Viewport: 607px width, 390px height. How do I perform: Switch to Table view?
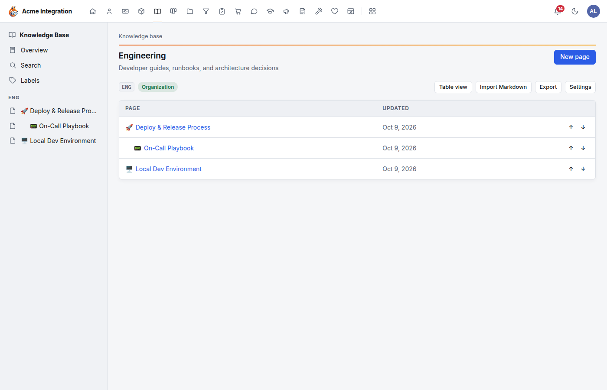tap(453, 87)
